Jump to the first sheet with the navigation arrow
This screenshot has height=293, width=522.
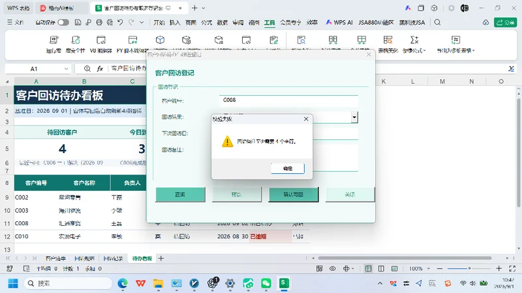[x=8, y=258]
